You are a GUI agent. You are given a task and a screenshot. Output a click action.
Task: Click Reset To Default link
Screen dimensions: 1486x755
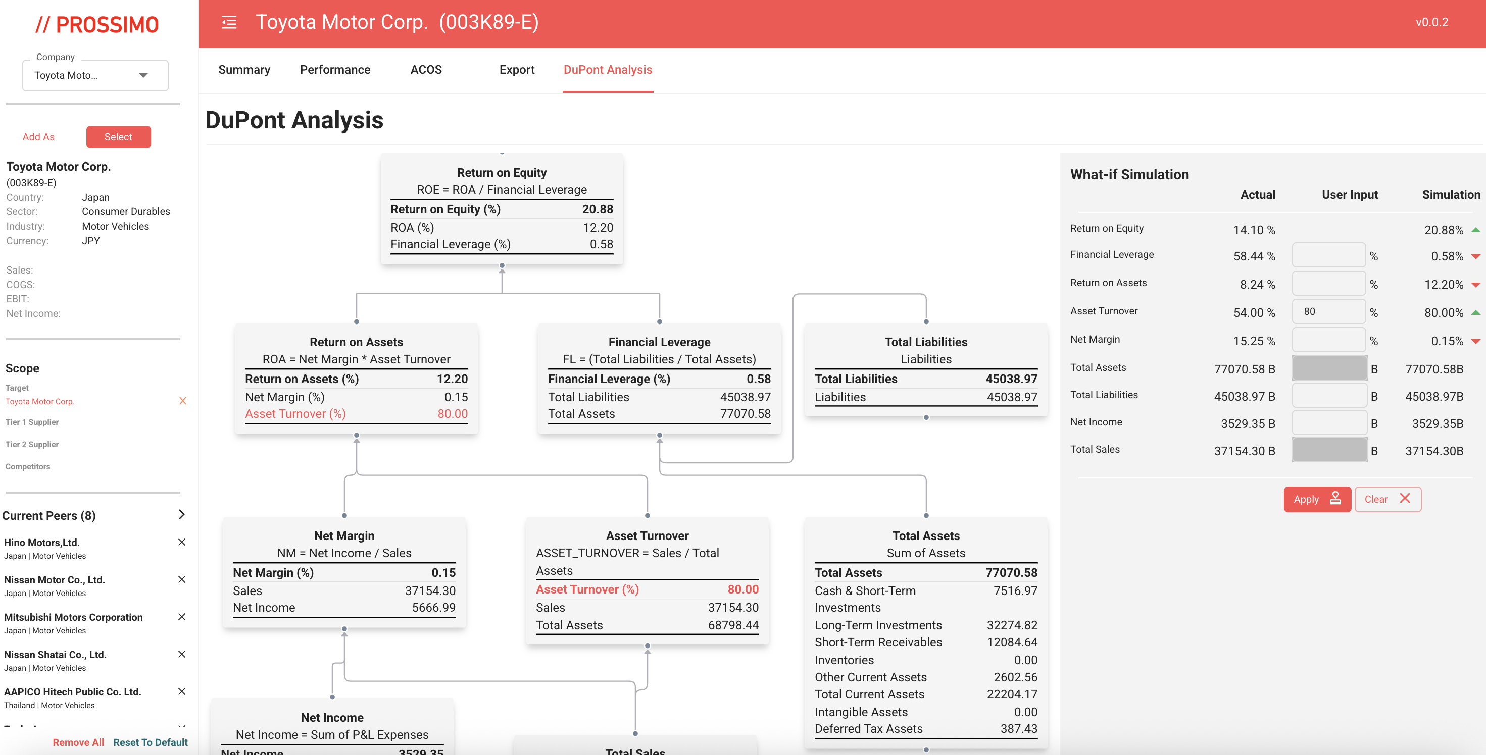tap(151, 743)
